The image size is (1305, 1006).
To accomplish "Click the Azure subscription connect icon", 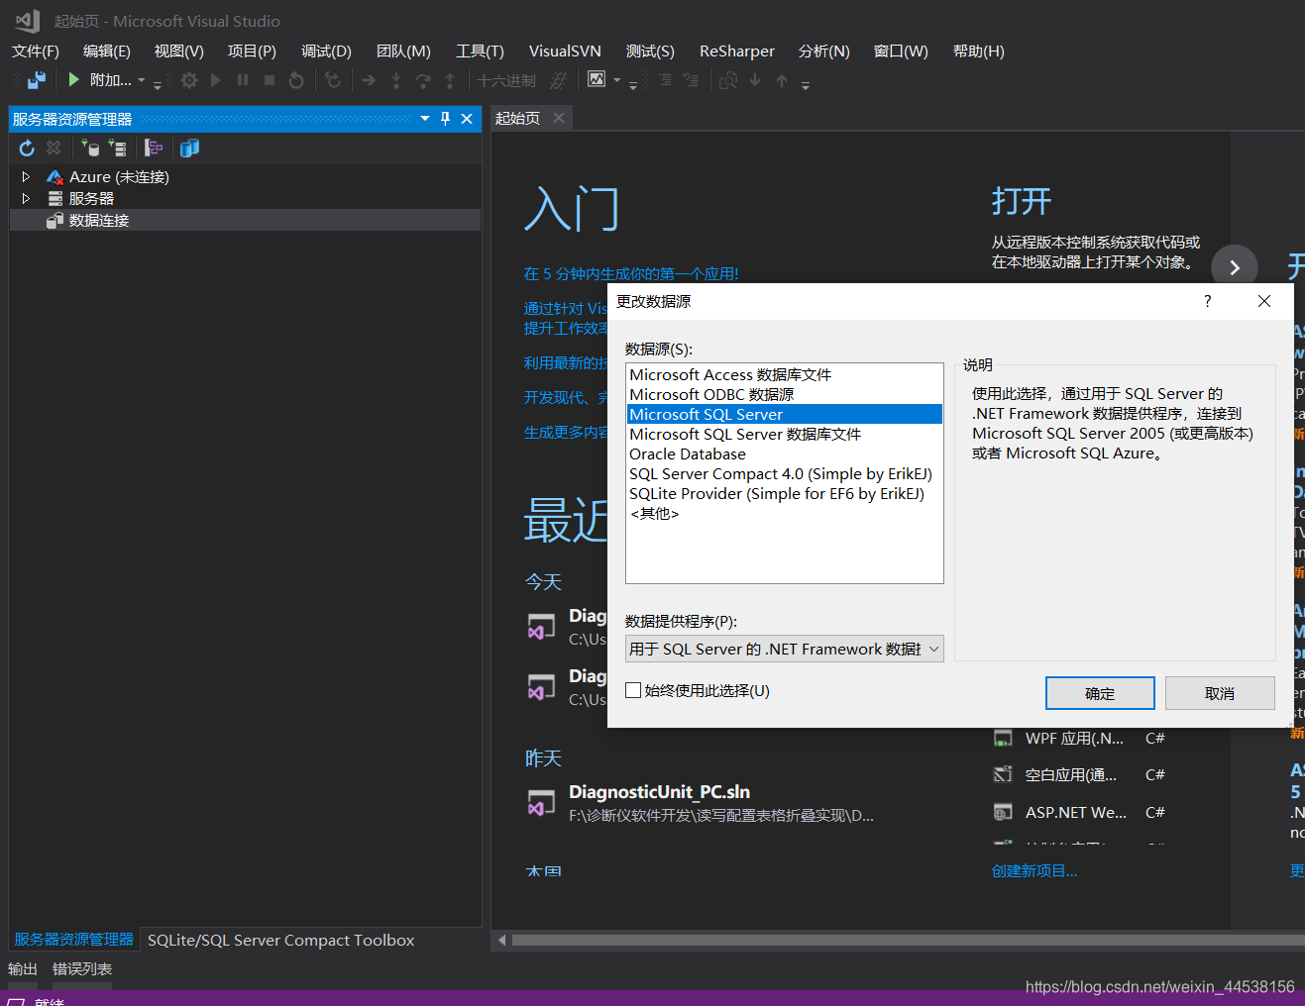I will [x=190, y=148].
